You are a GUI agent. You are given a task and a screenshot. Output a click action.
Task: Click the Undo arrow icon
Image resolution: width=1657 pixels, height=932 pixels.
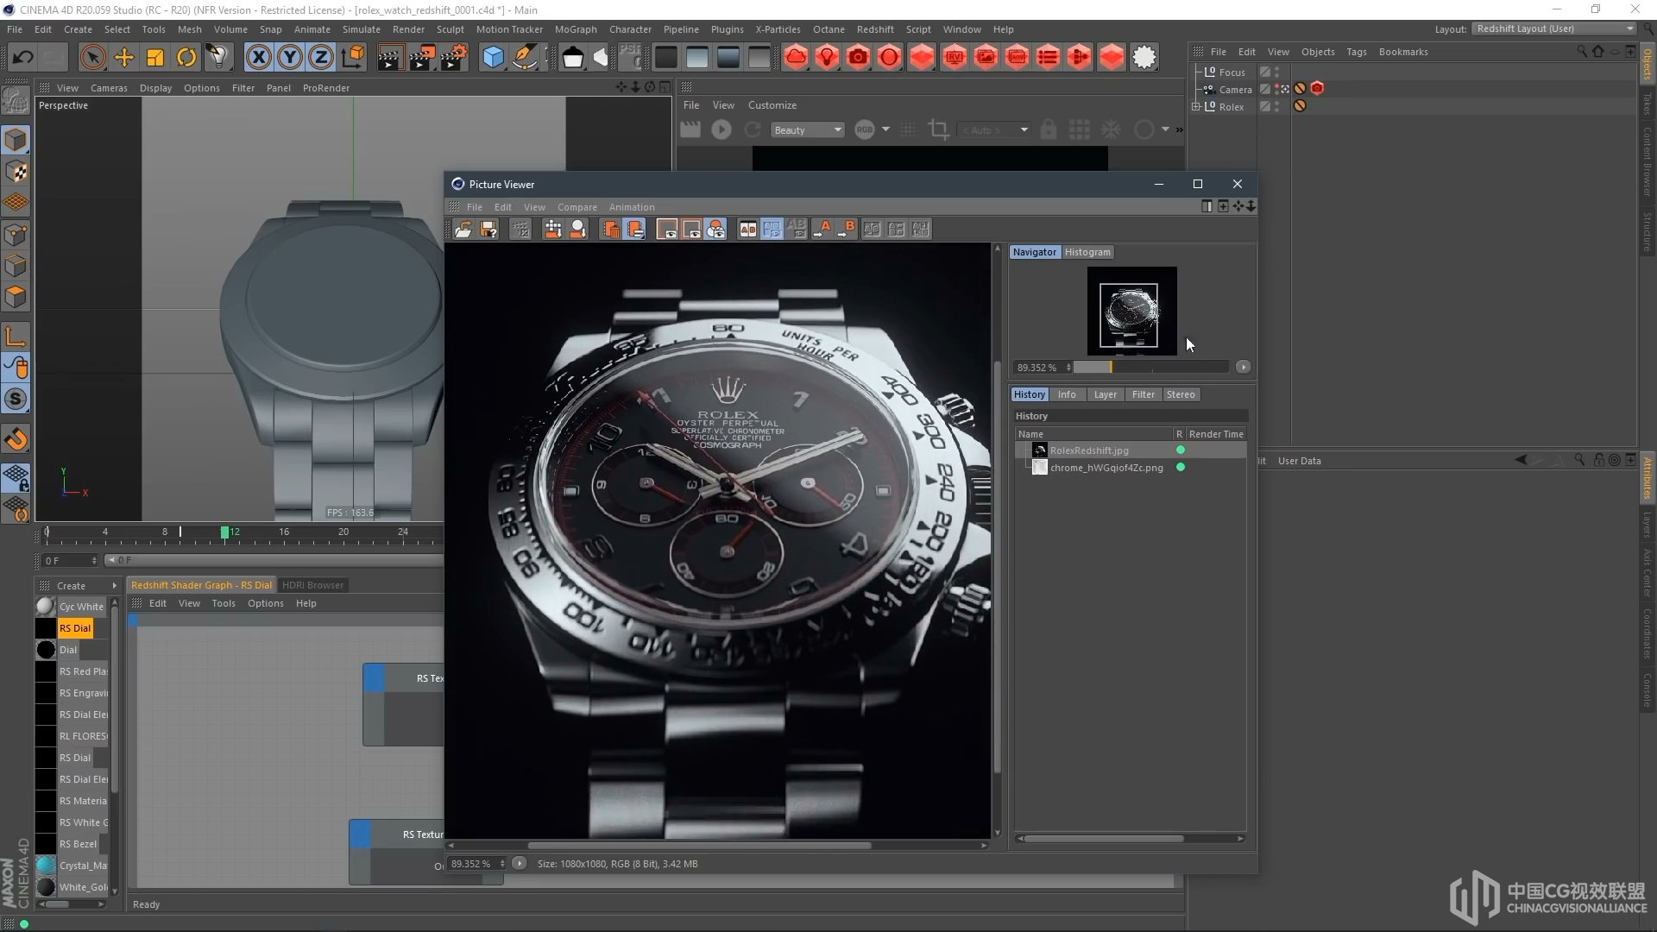pyautogui.click(x=23, y=58)
